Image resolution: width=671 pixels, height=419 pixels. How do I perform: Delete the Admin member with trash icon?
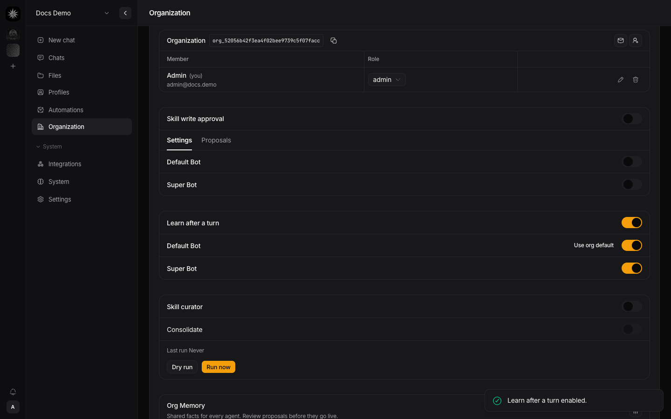tap(636, 80)
